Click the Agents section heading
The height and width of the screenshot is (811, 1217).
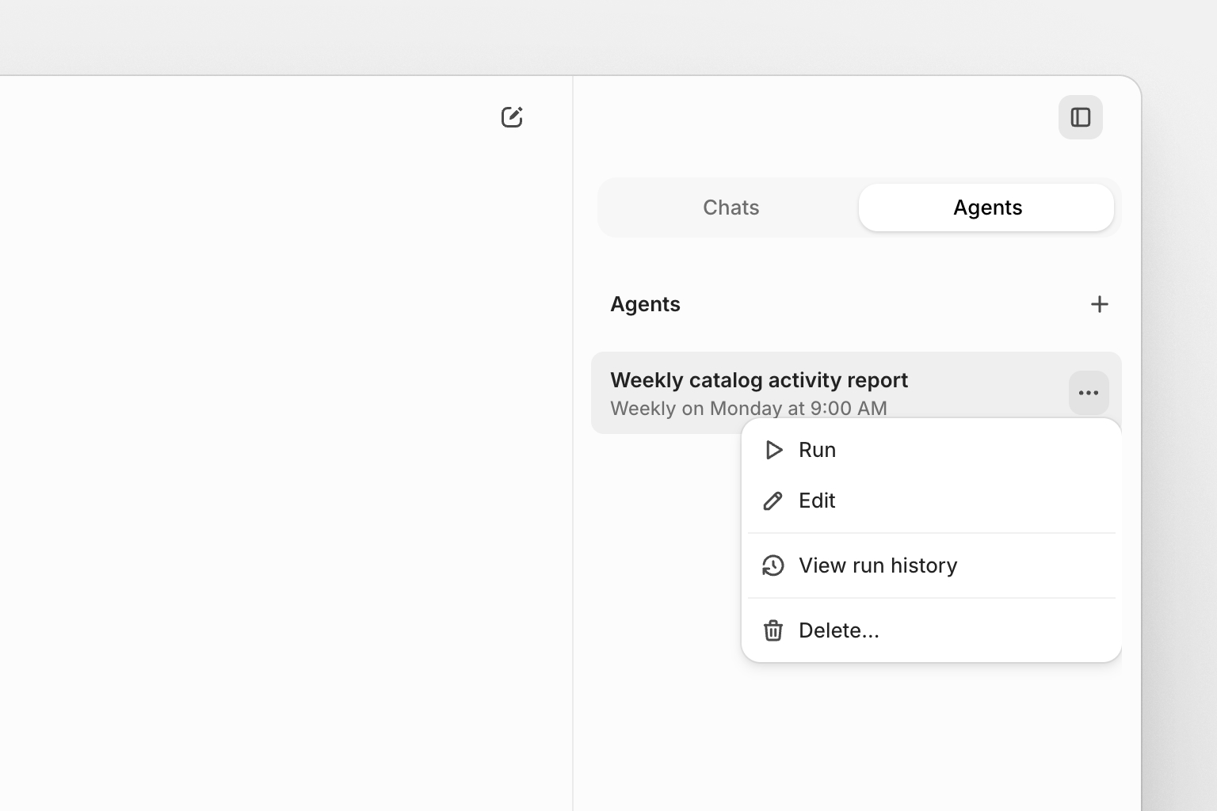645,304
